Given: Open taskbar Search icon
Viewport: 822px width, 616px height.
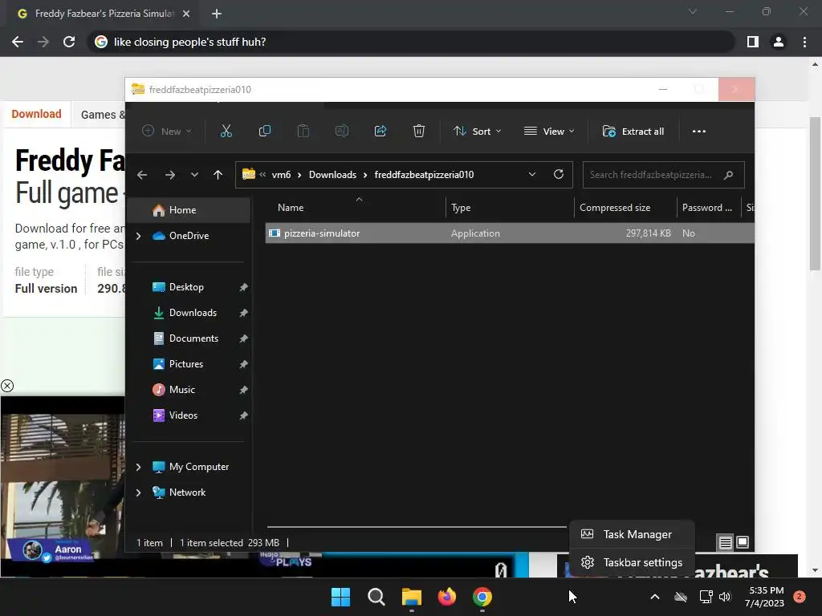Looking at the screenshot, I should pyautogui.click(x=376, y=597).
